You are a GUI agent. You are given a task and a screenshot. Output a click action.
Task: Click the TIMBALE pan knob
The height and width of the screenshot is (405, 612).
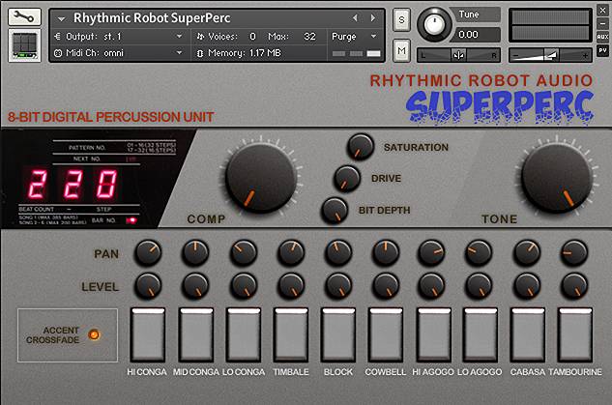tap(291, 253)
